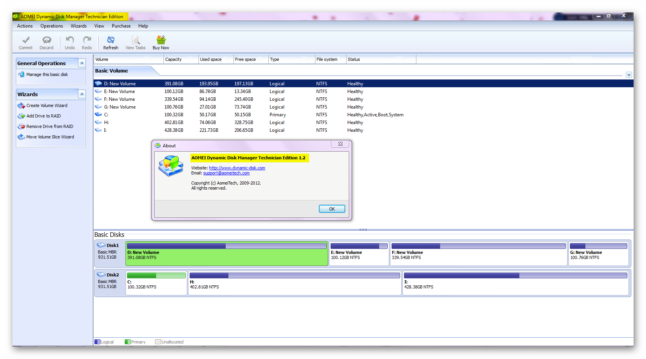This screenshot has width=646, height=359.
Task: Click the About dialog title icon
Action: 158,146
